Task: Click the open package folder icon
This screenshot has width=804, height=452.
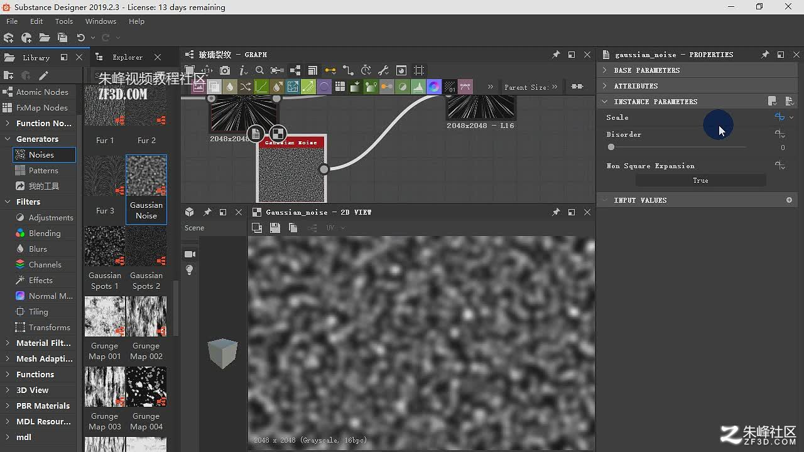Action: (45, 38)
